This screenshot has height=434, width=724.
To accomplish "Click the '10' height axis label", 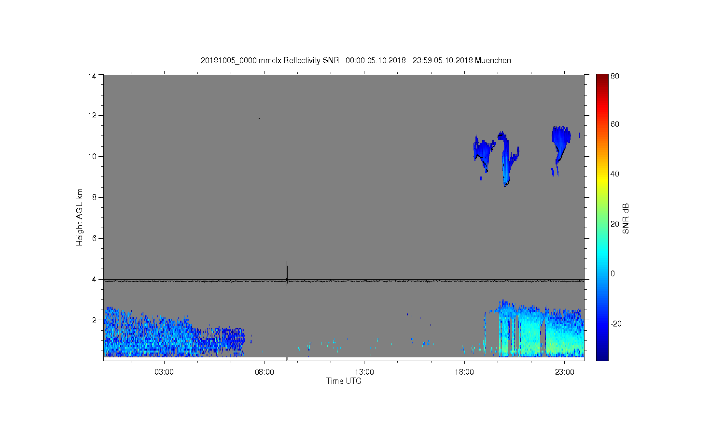I will tap(93, 156).
